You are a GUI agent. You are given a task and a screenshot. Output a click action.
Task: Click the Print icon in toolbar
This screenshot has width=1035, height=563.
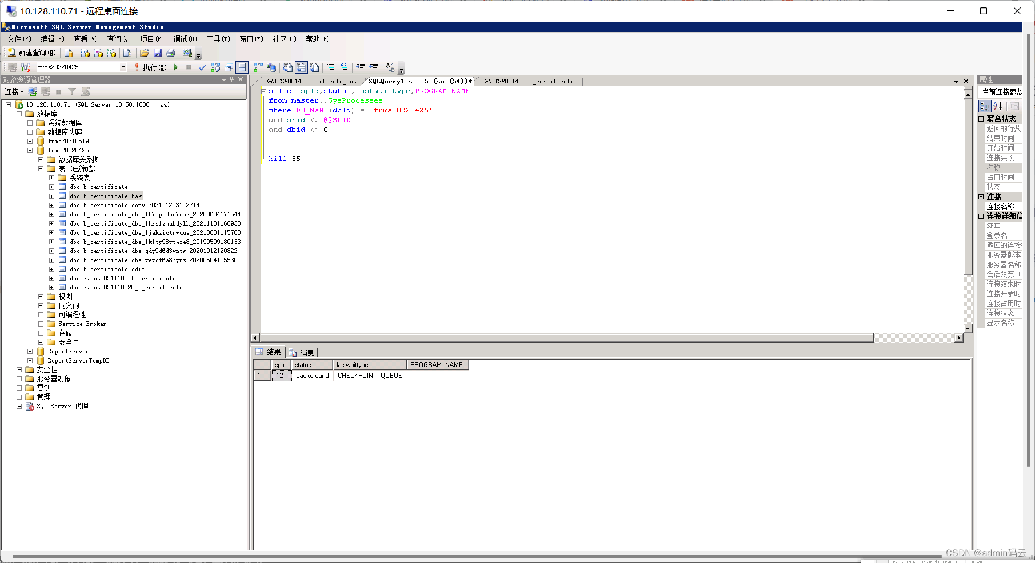tap(170, 53)
